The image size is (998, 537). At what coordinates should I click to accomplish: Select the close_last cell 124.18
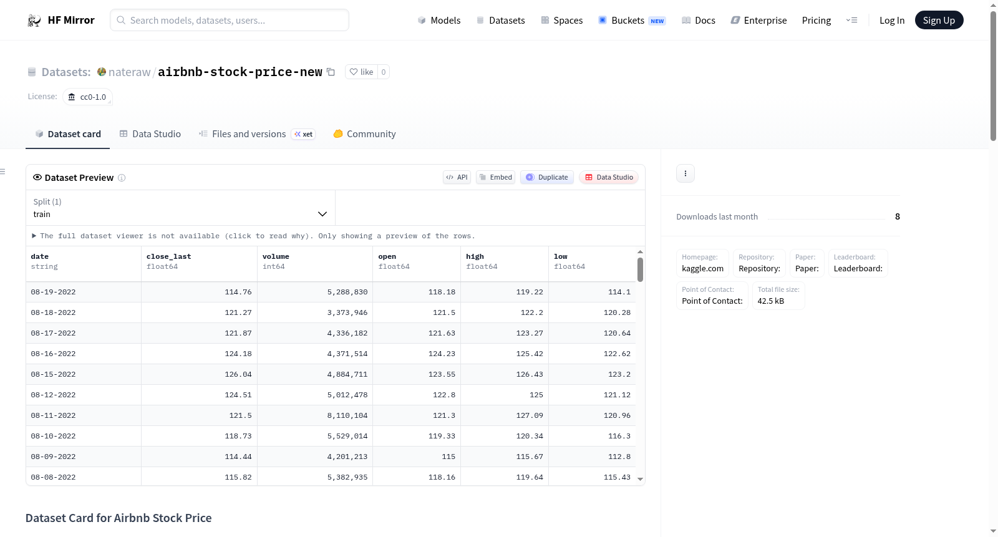(x=200, y=354)
